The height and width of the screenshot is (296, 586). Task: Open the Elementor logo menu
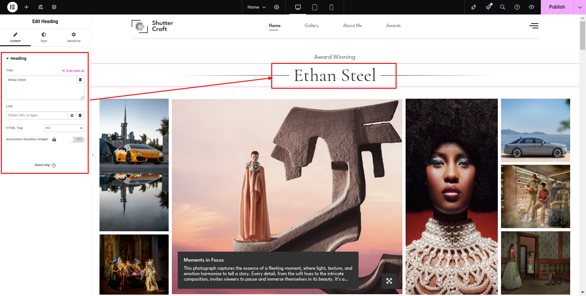tap(12, 7)
